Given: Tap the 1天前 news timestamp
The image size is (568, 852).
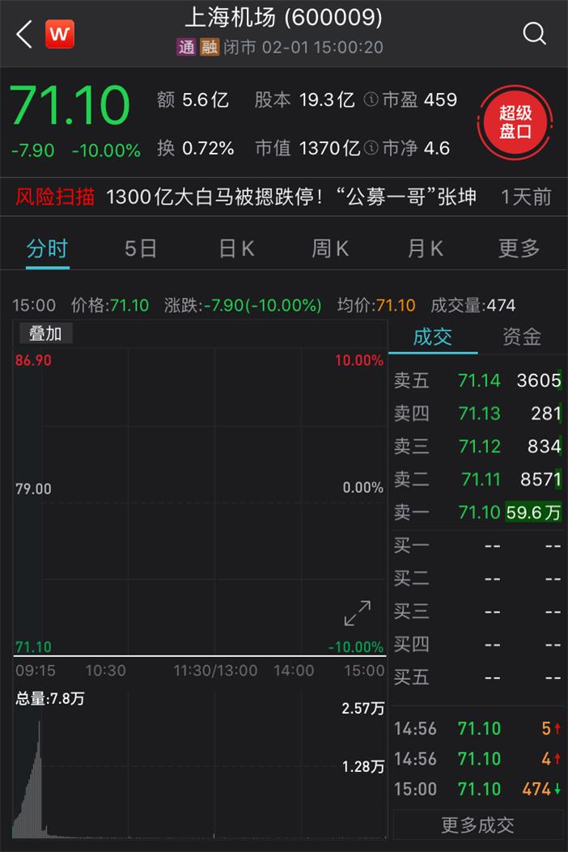Looking at the screenshot, I should (x=526, y=197).
